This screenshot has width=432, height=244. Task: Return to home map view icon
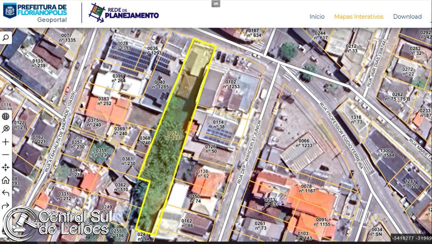click(x=6, y=180)
